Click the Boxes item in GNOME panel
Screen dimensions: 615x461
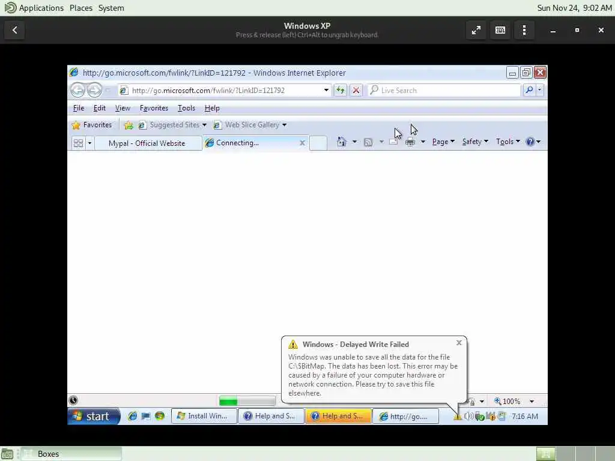71,454
